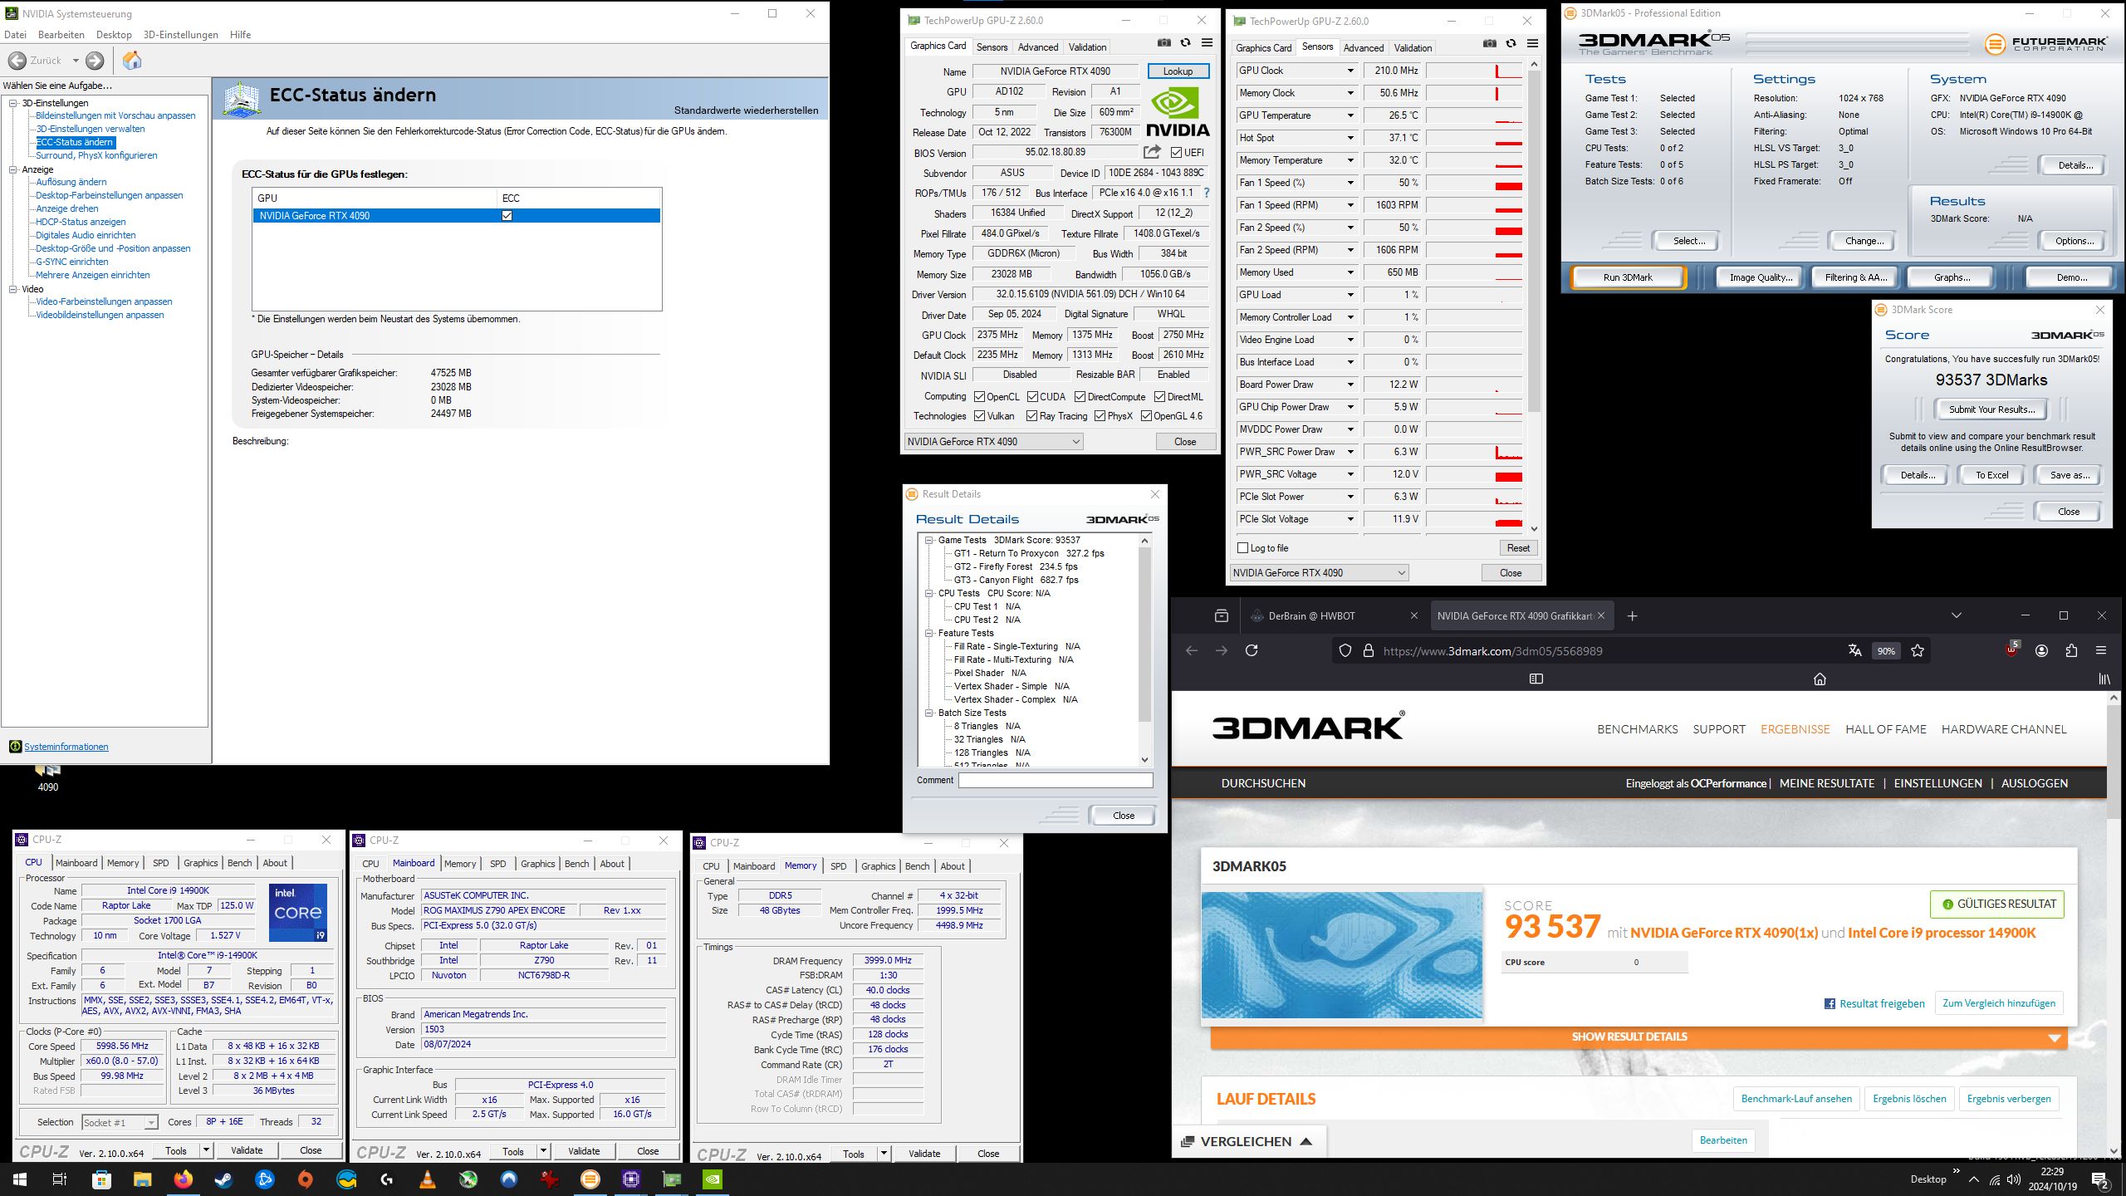Open Microsoft Store from the taskbar
The height and width of the screenshot is (1196, 2126).
[101, 1179]
